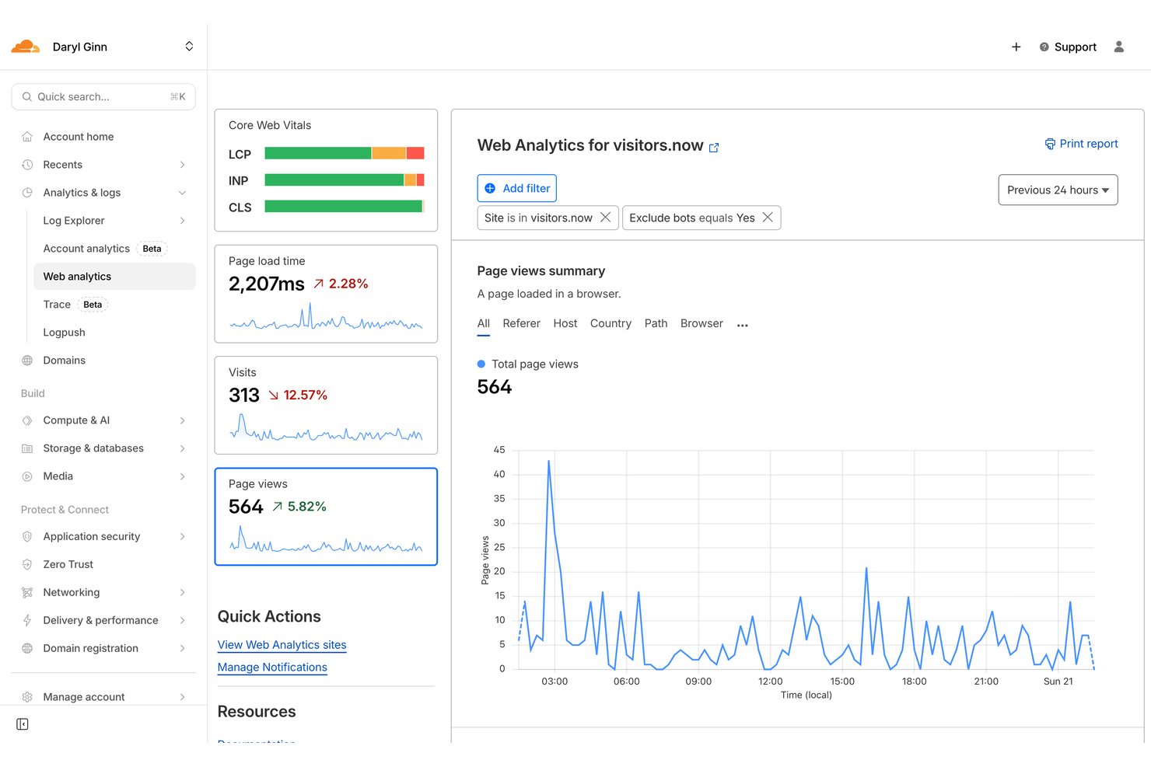The width and height of the screenshot is (1151, 767).
Task: Click the Media play icon
Action: coord(27,476)
